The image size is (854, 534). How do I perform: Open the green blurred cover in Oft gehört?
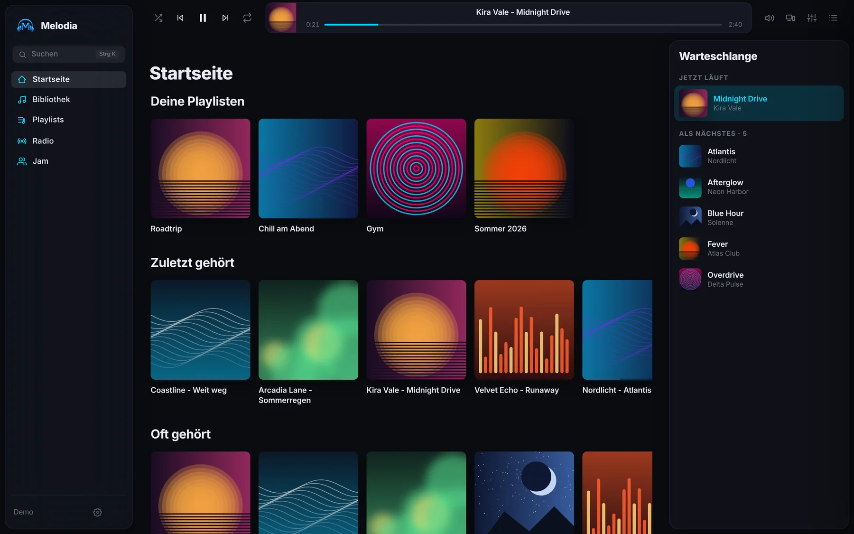pos(416,493)
